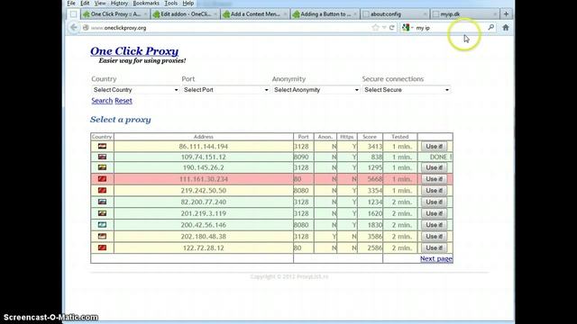Screen dimensions: 577x324
Task: Switch to the about:config tab
Action: pyautogui.click(x=395, y=14)
